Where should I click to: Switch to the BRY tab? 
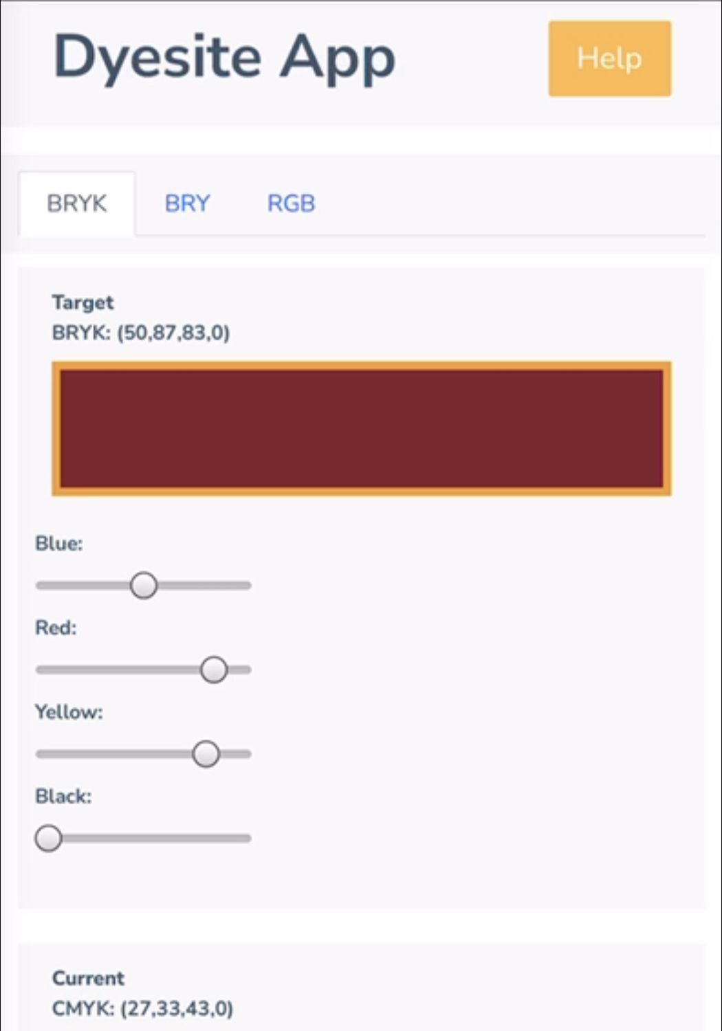[187, 203]
